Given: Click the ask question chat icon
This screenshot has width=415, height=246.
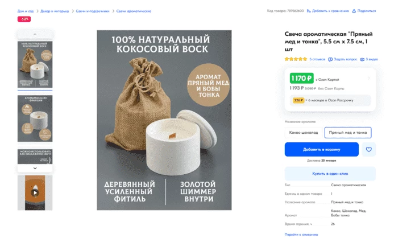Looking at the screenshot, I should click(x=330, y=59).
